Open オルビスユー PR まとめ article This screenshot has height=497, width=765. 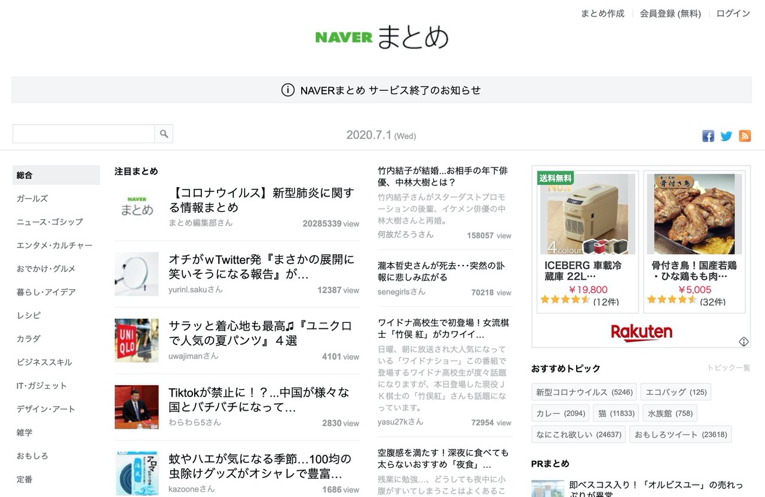(x=656, y=489)
